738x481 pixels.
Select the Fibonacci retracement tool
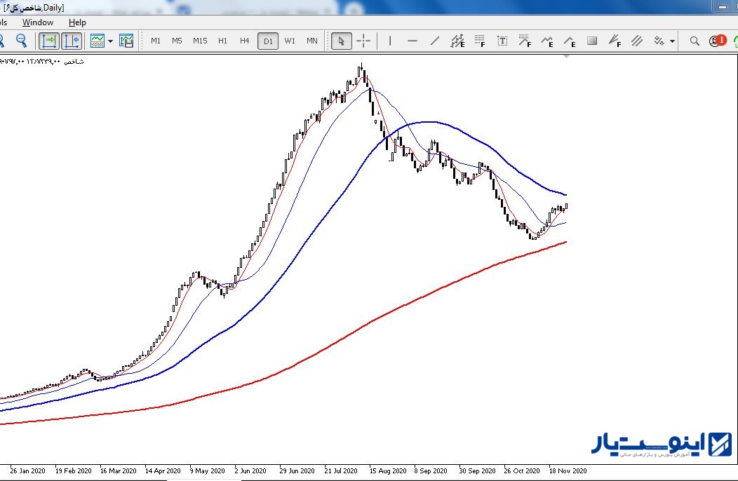pos(480,41)
